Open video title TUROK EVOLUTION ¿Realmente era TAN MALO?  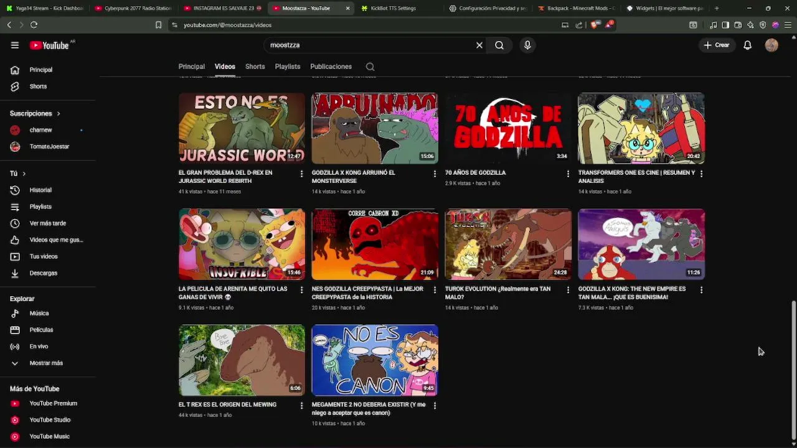(498, 292)
